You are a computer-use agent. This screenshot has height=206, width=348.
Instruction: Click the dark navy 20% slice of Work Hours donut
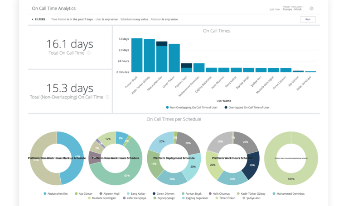click(252, 165)
